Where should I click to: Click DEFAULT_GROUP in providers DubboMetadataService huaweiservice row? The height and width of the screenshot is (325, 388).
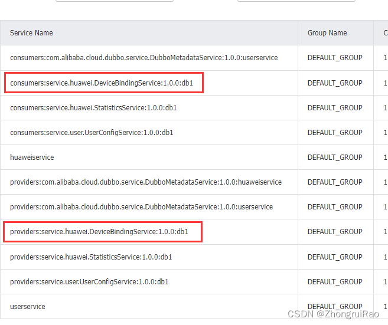(335, 182)
